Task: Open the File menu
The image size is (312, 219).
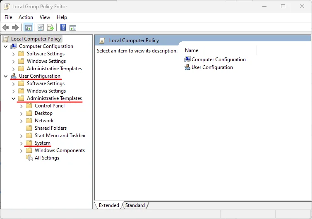Action: click(x=8, y=17)
